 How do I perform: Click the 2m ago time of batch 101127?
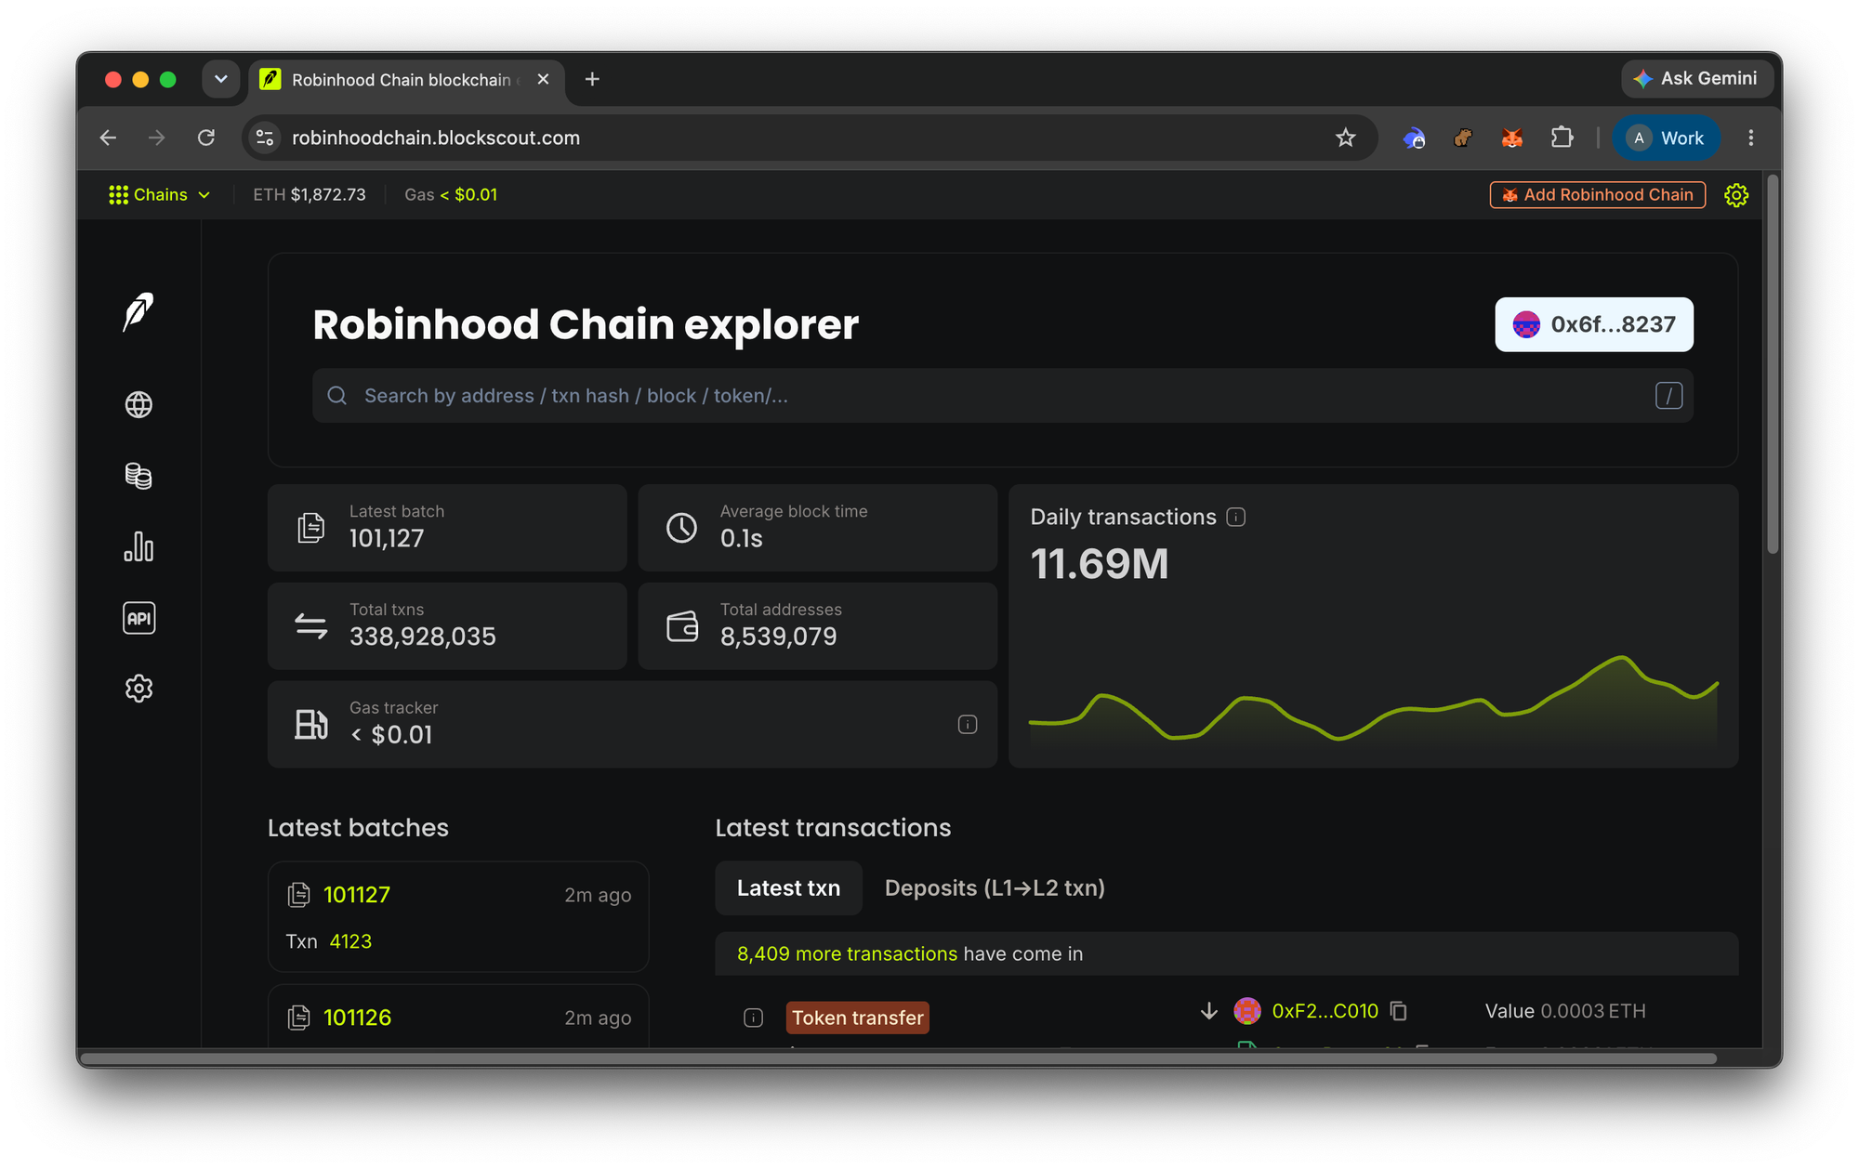coord(598,896)
